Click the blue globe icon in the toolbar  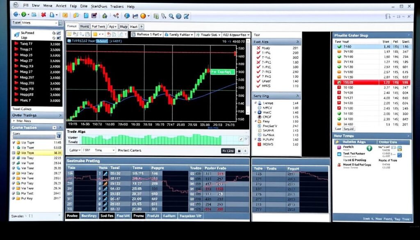point(127,16)
